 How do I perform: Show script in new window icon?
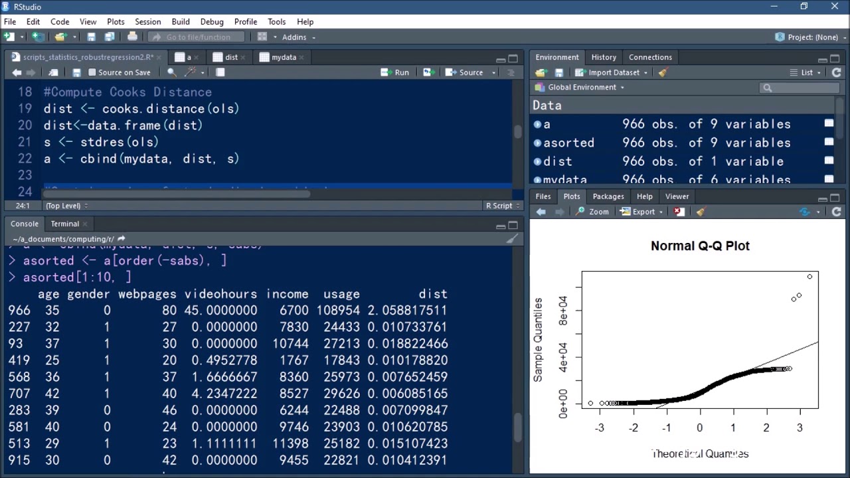(53, 72)
